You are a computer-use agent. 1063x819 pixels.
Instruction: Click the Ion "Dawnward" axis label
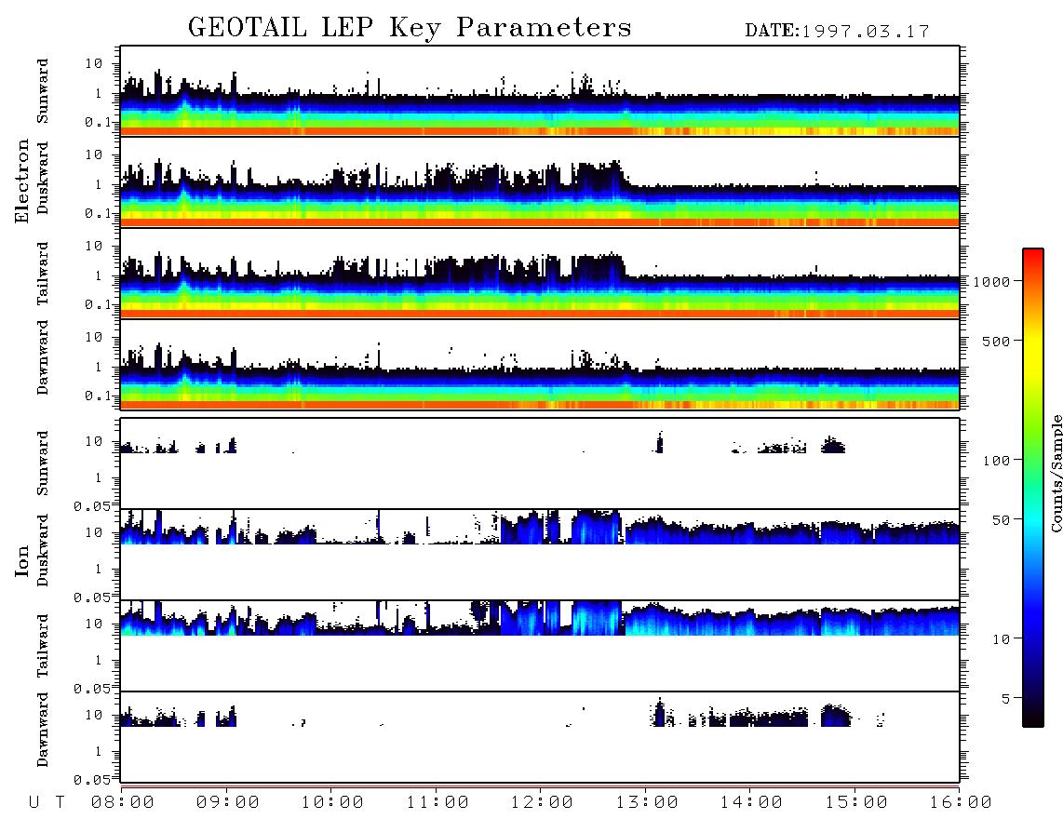coord(43,730)
